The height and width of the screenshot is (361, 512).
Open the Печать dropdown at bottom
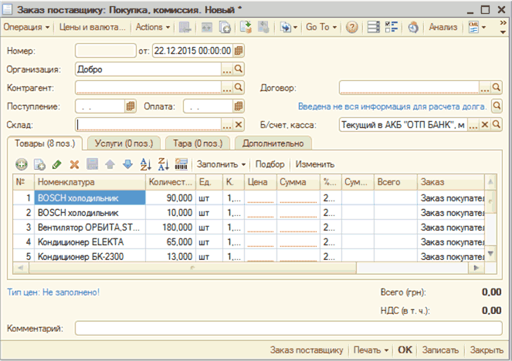click(x=371, y=350)
